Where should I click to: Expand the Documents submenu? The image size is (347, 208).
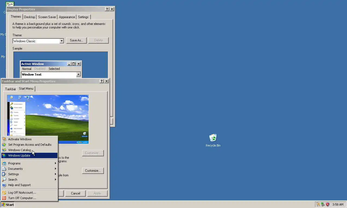(x=29, y=169)
